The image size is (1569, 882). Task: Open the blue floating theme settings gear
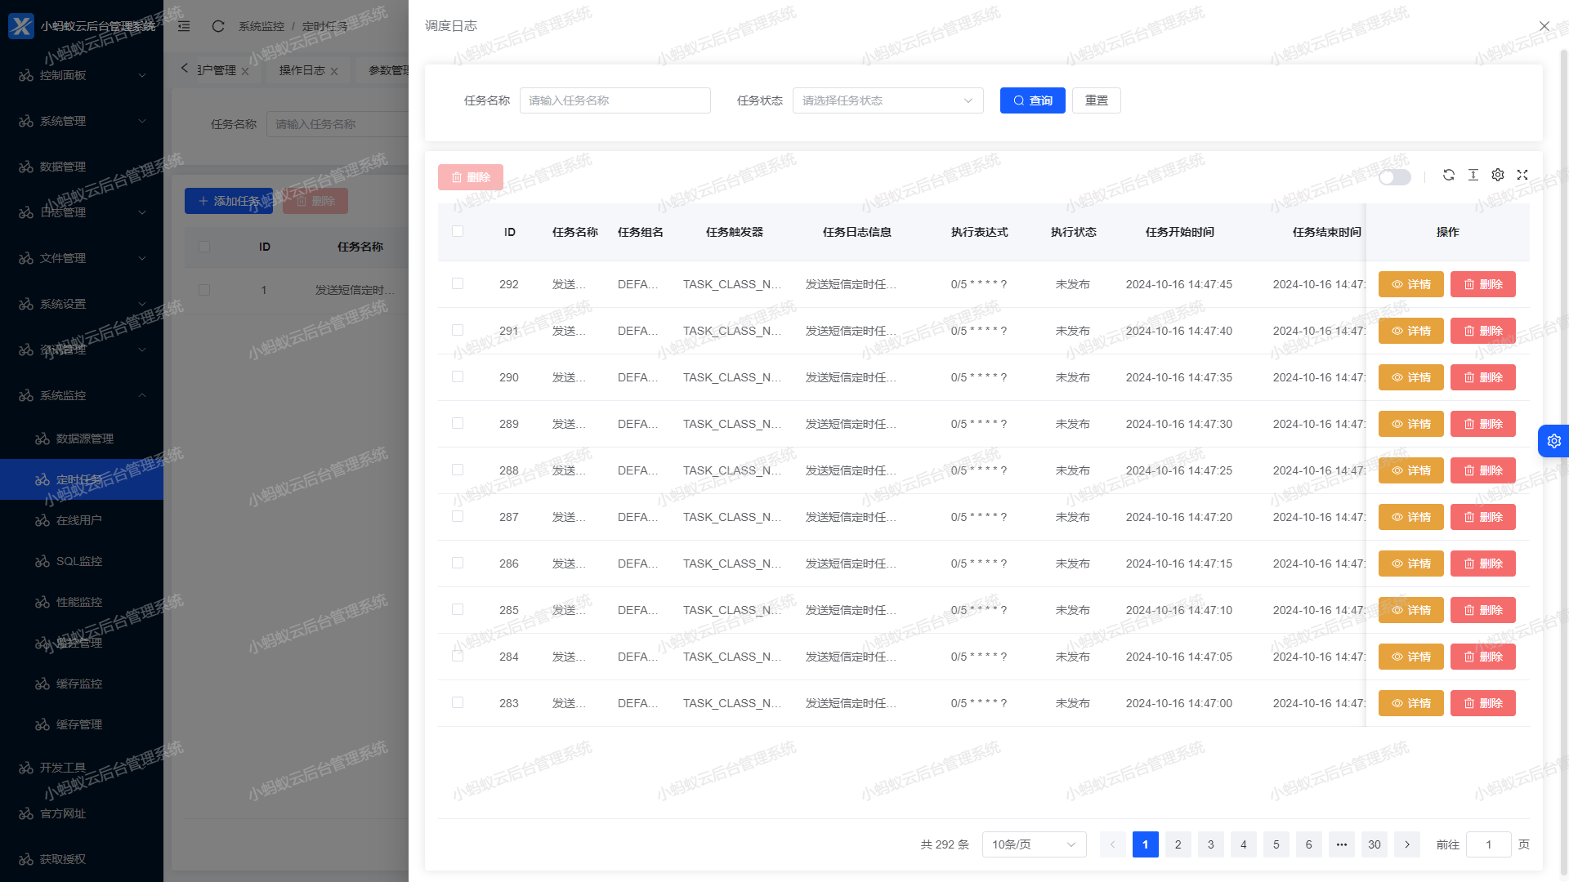(x=1553, y=441)
